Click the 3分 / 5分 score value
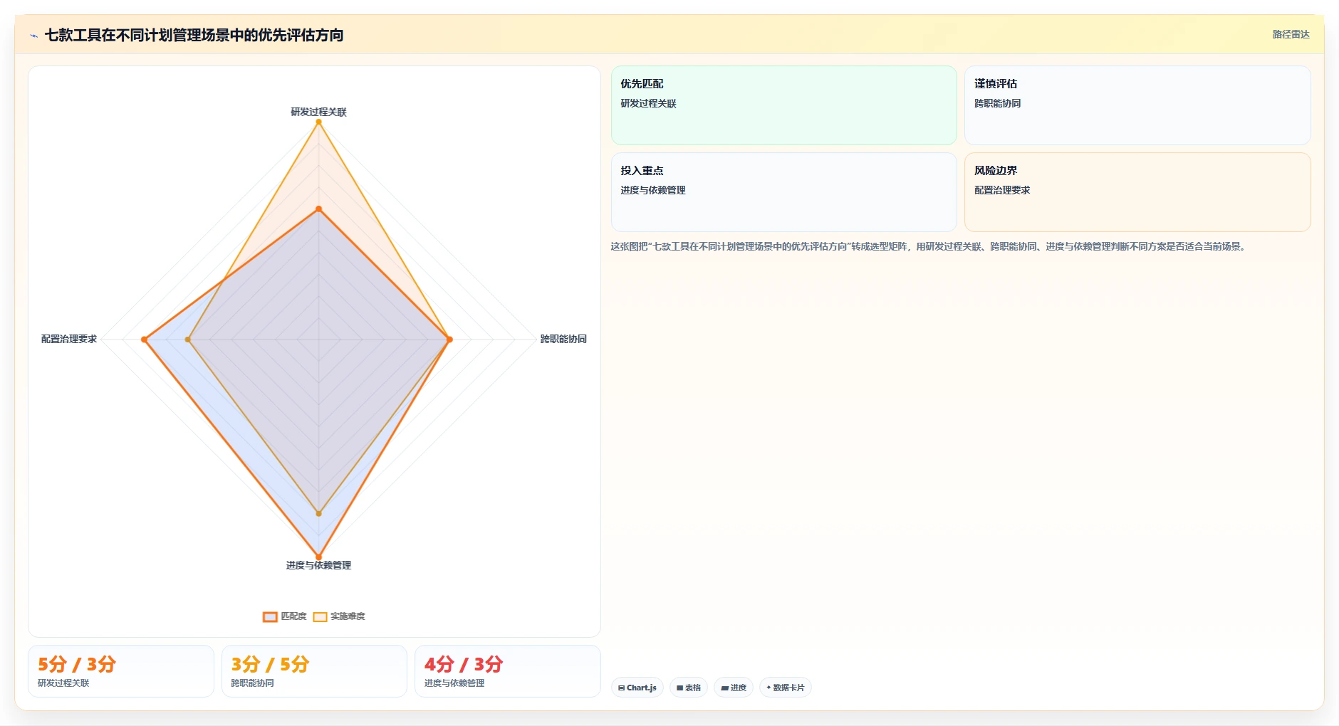The width and height of the screenshot is (1339, 726). point(270,664)
